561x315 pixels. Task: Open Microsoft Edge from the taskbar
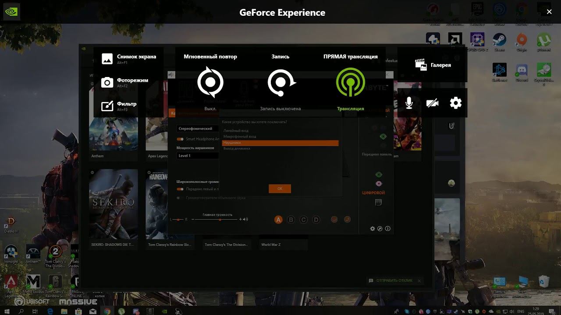tap(50, 311)
